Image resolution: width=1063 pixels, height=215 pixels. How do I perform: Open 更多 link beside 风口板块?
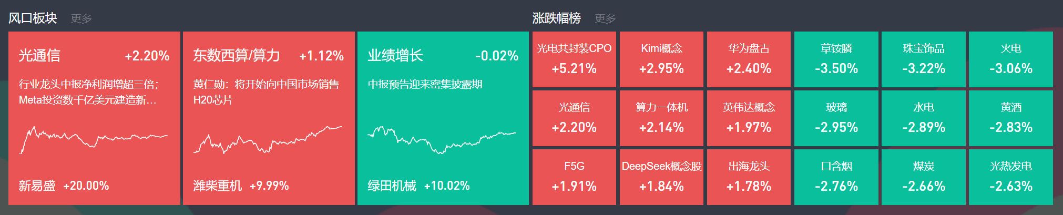(81, 18)
